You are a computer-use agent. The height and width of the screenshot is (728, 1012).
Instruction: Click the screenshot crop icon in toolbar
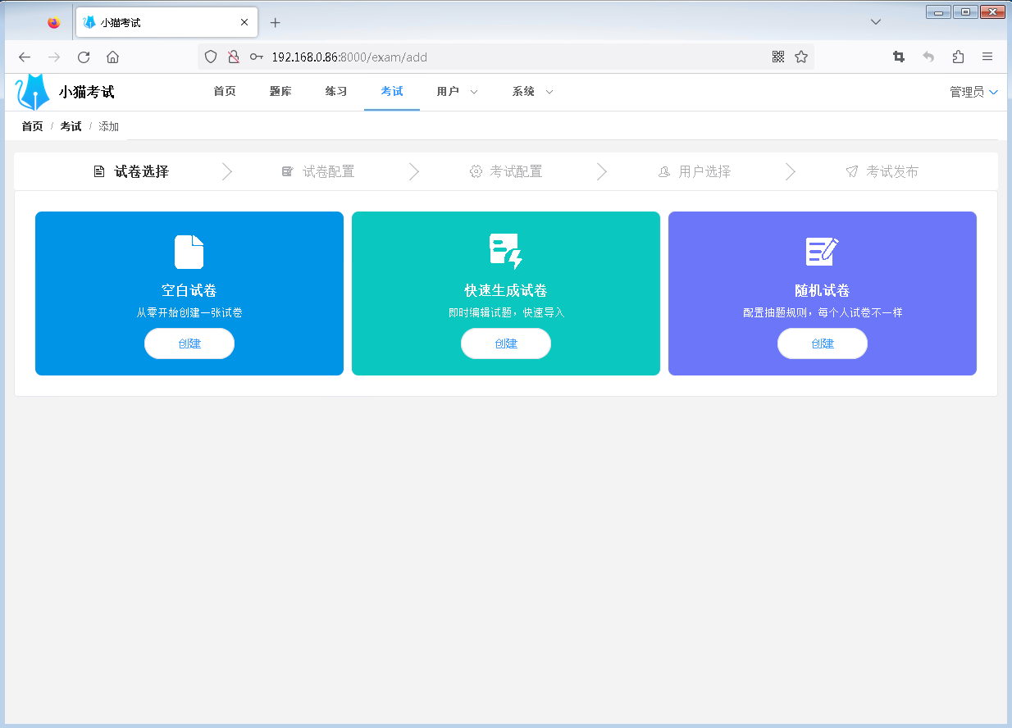tap(899, 57)
